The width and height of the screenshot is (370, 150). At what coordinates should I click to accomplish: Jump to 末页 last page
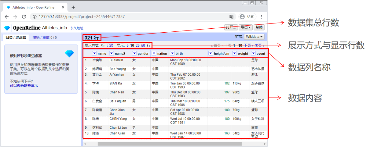tap(259, 45)
